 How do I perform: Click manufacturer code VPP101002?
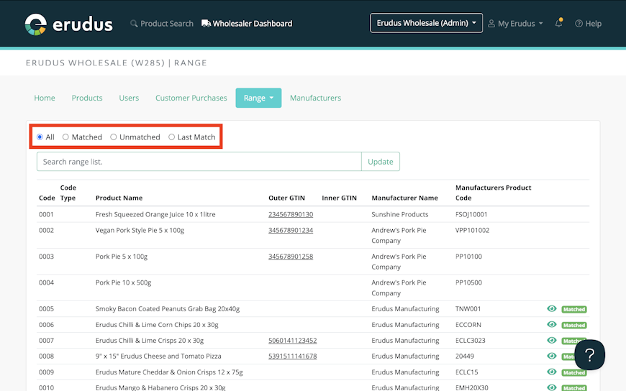(472, 230)
